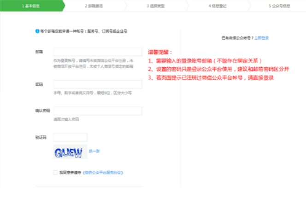The height and width of the screenshot is (198, 306).
Task: Refresh captcha via 换一张 link
Action: click(x=94, y=151)
